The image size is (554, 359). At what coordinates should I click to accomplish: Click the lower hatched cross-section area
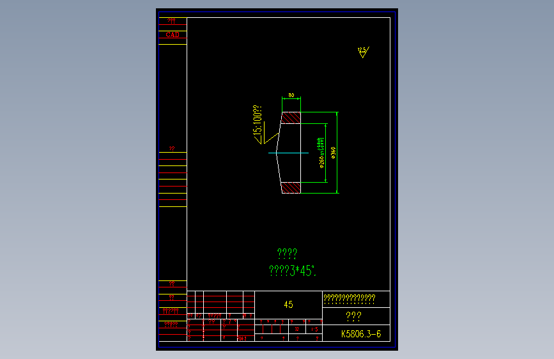pyautogui.click(x=291, y=188)
